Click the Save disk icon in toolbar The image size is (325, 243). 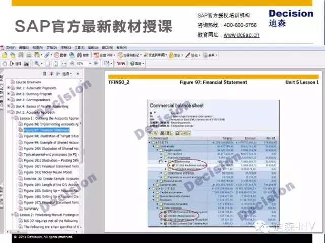coord(21,55)
